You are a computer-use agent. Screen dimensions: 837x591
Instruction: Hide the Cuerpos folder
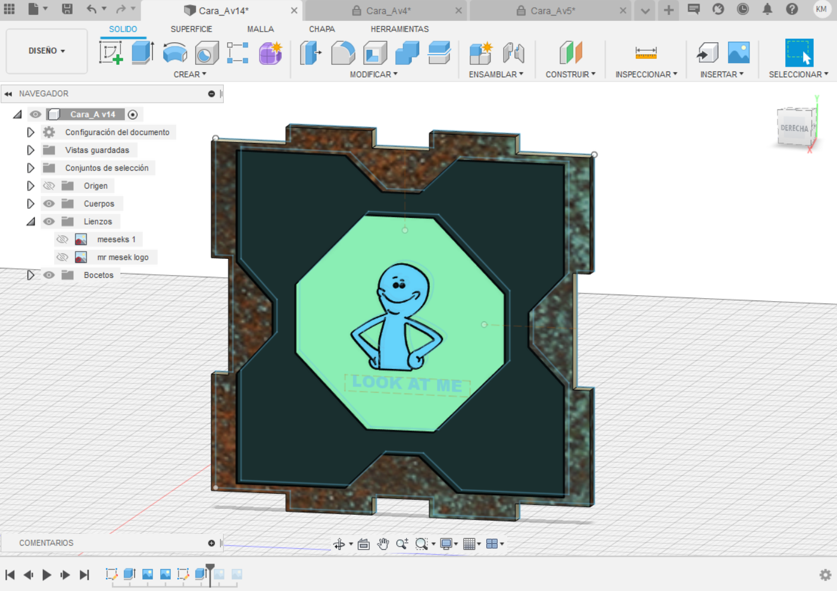(x=49, y=204)
